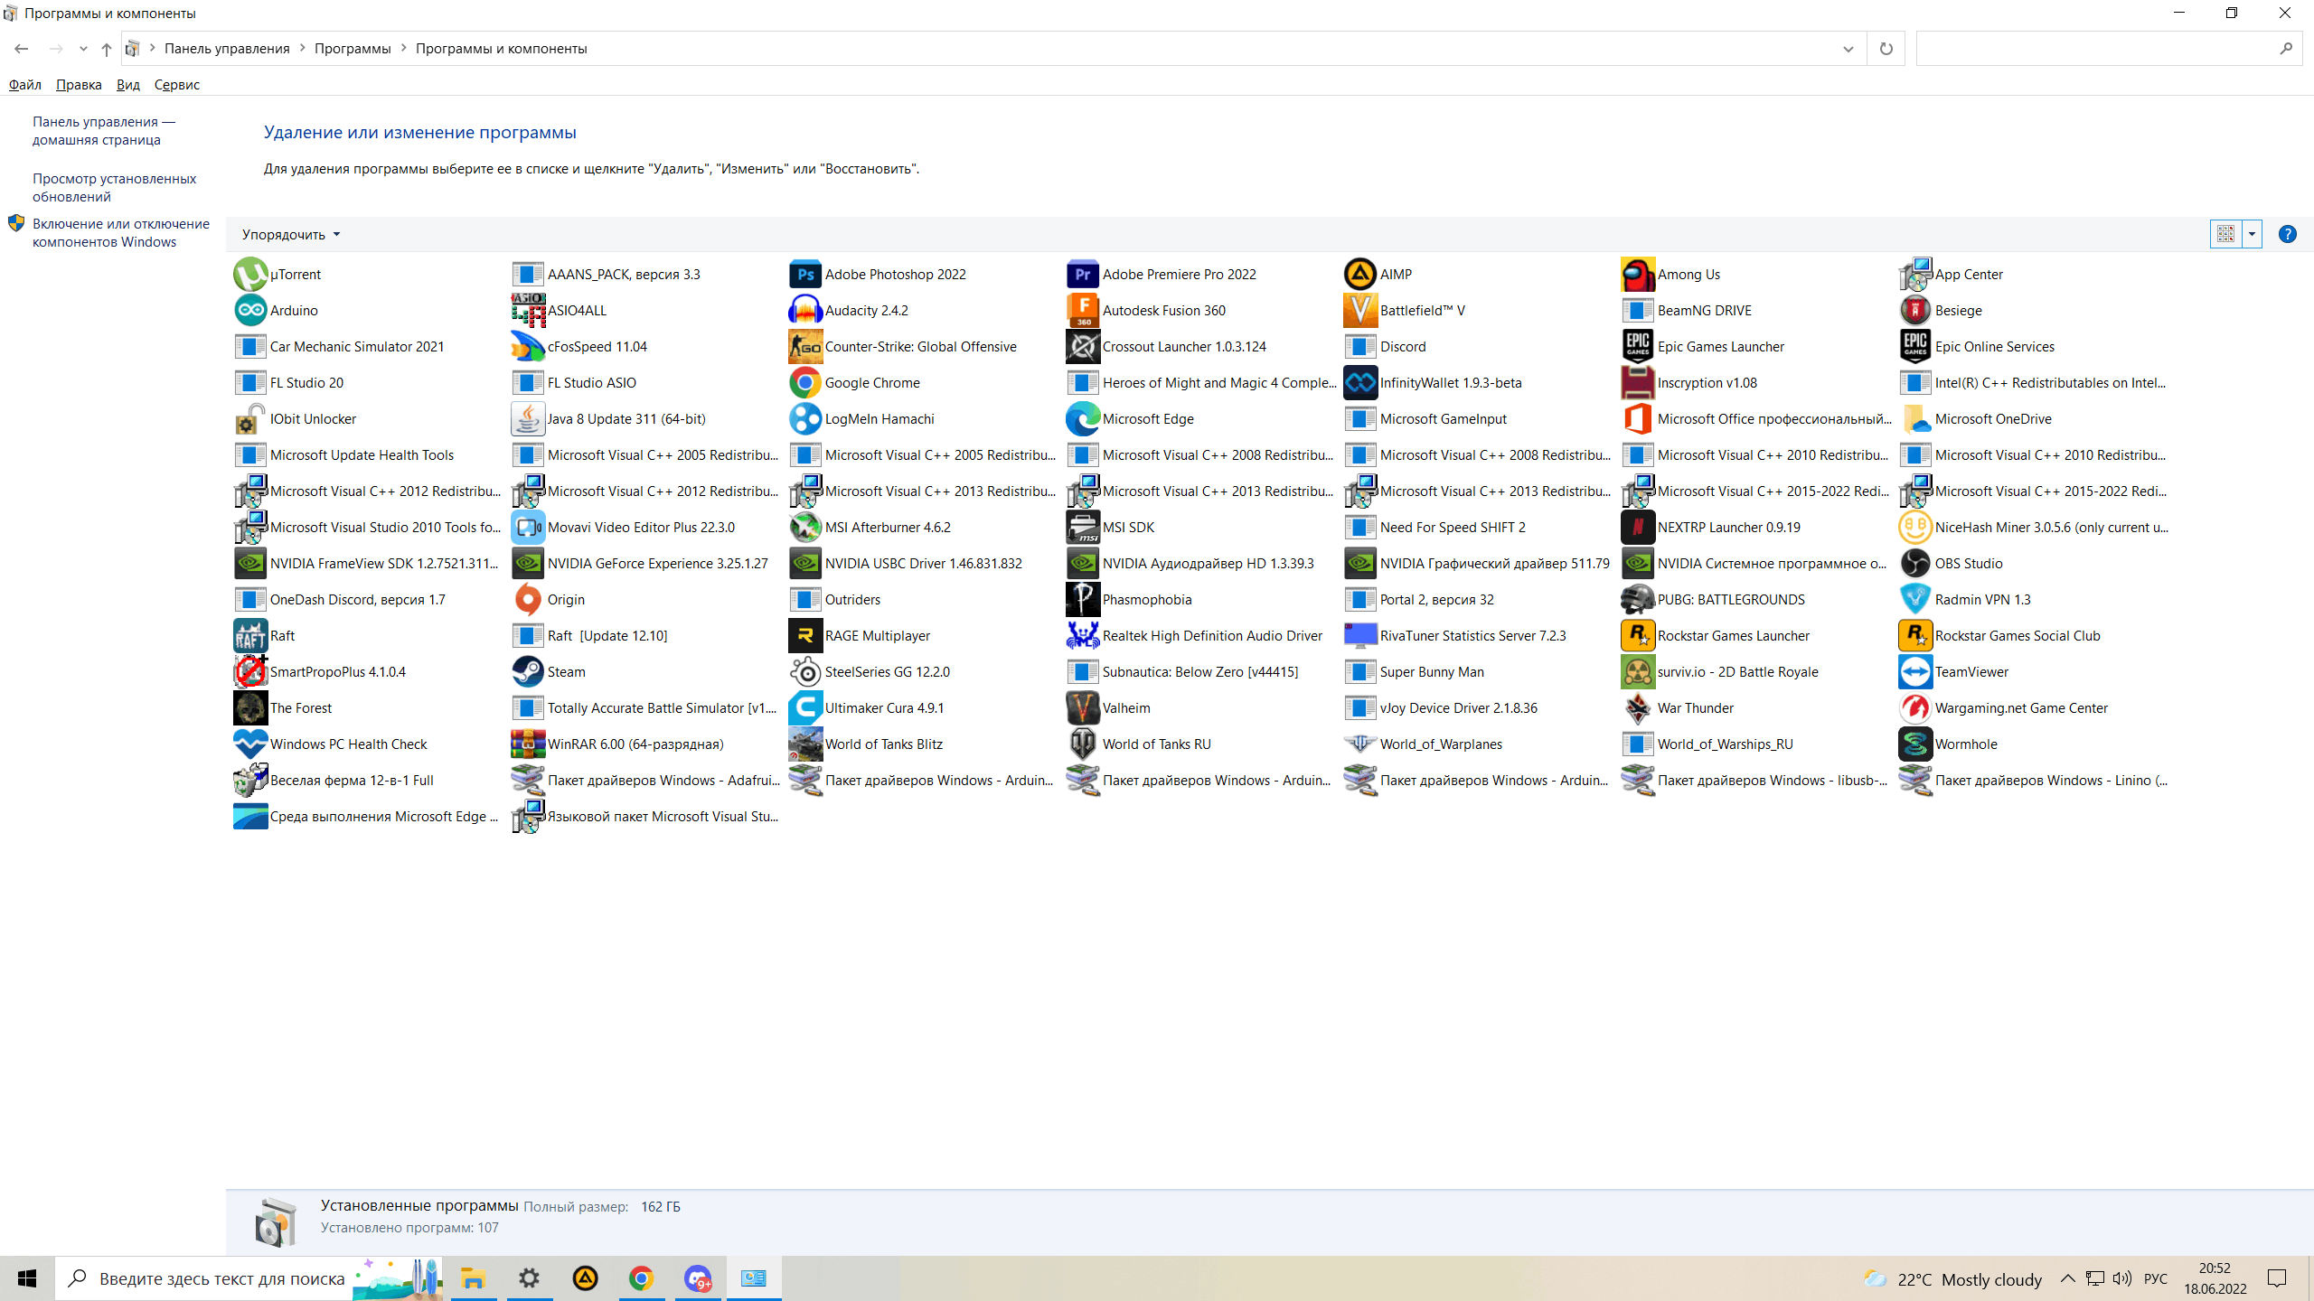This screenshot has height=1301, width=2314.
Task: Click the Radmin VPN 1.3 icon
Action: click(1915, 600)
